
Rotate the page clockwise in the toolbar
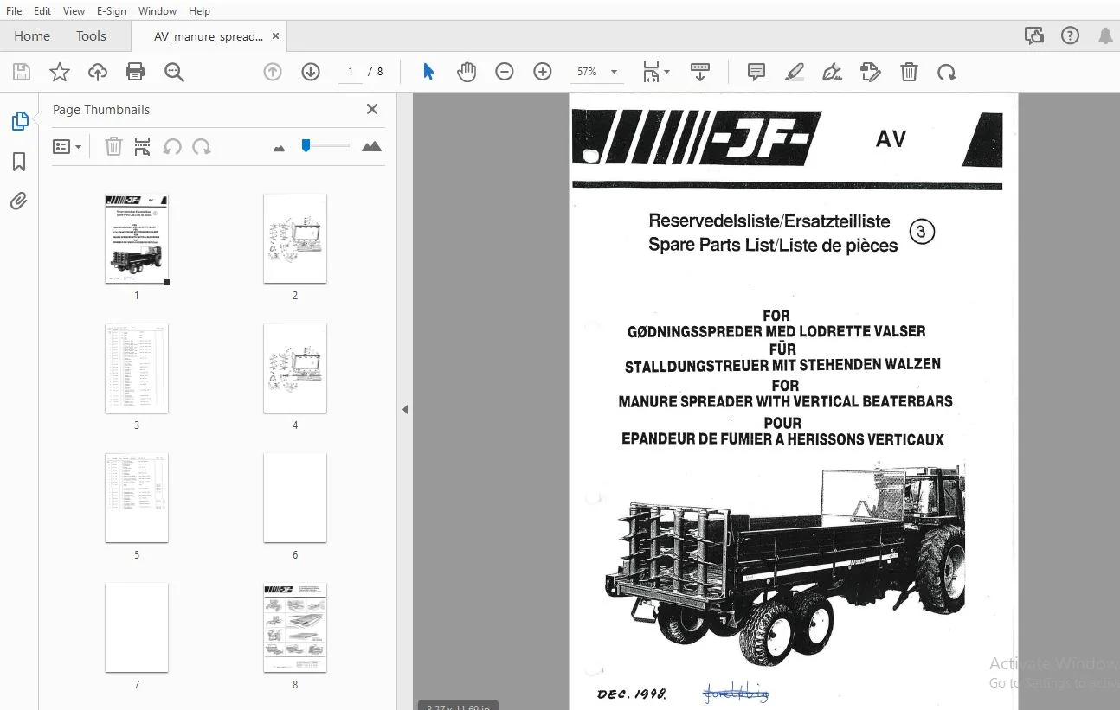point(947,72)
